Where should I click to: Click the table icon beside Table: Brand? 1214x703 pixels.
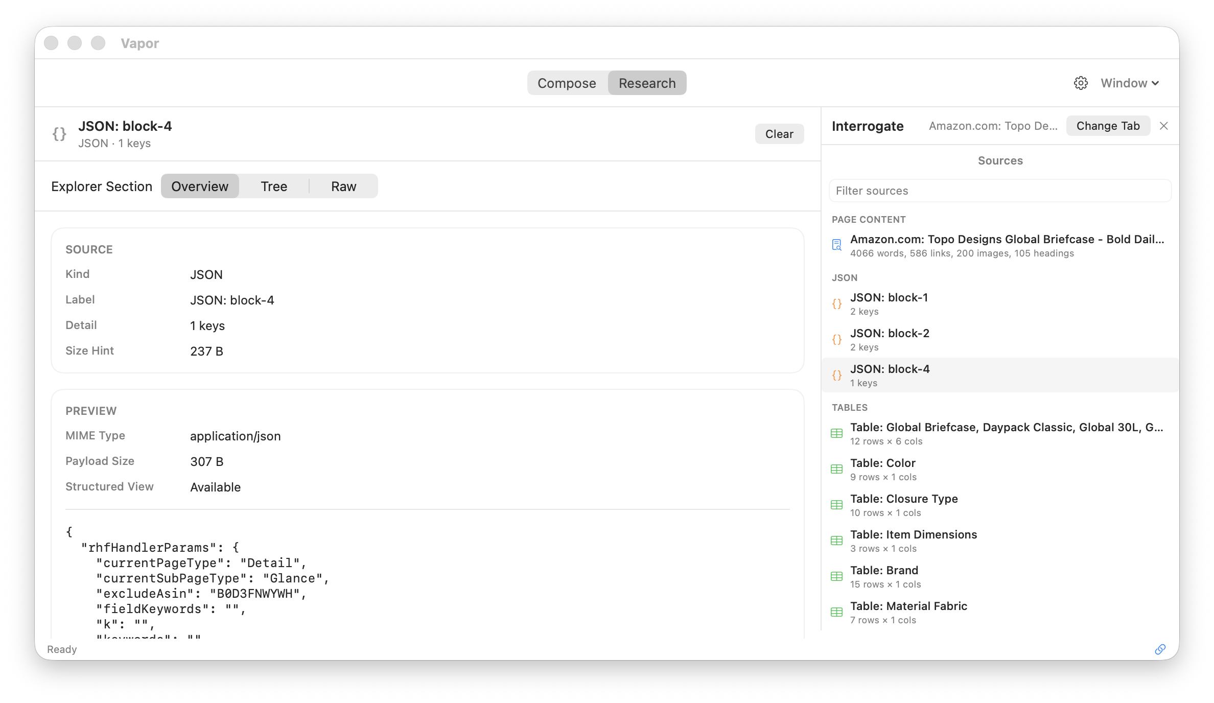(x=836, y=576)
